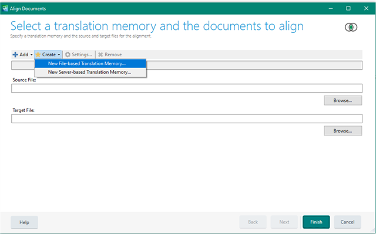Click the Add plus icon
The height and width of the screenshot is (234, 376).
point(15,55)
